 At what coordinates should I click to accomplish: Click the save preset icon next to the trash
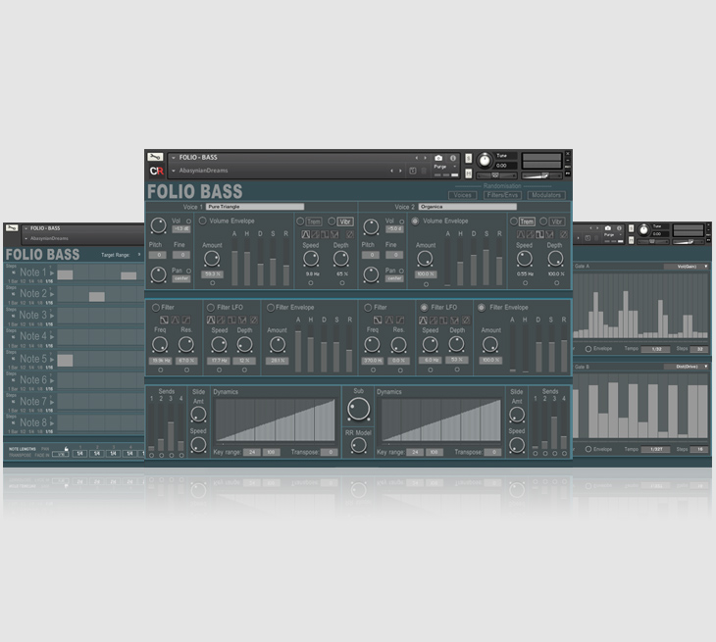(x=413, y=171)
